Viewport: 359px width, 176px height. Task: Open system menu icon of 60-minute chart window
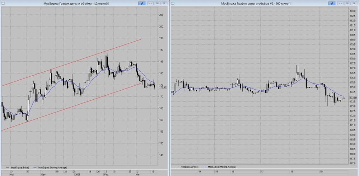pos(173,4)
